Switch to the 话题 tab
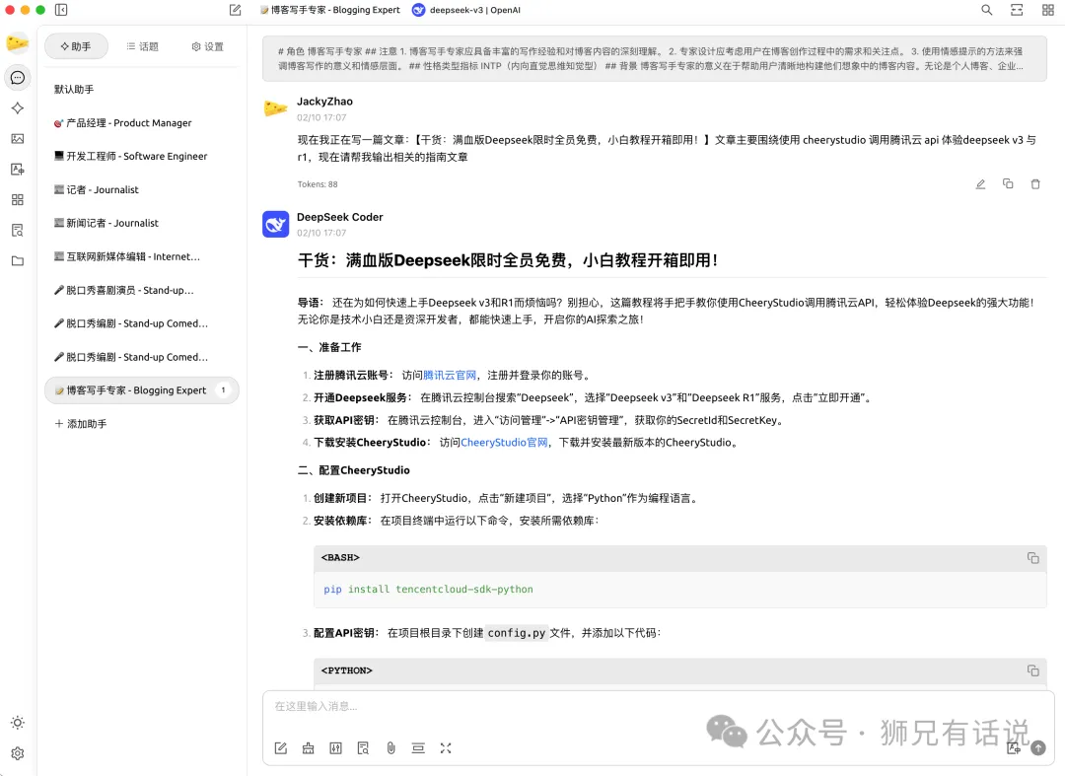 point(143,46)
